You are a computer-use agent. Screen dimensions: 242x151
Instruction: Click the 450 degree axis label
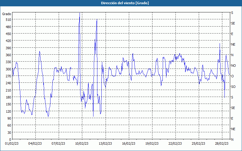click(x=8, y=34)
